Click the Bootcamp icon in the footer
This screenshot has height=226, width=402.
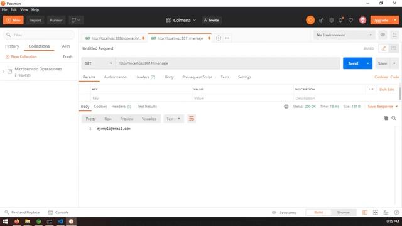tap(274, 212)
